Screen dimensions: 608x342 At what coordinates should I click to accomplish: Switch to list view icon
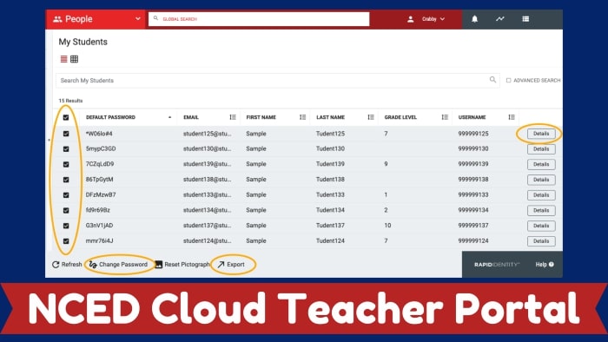pos(64,59)
